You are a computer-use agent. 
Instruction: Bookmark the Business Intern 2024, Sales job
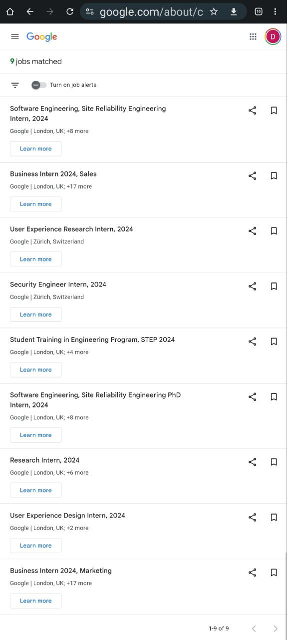[x=274, y=176]
